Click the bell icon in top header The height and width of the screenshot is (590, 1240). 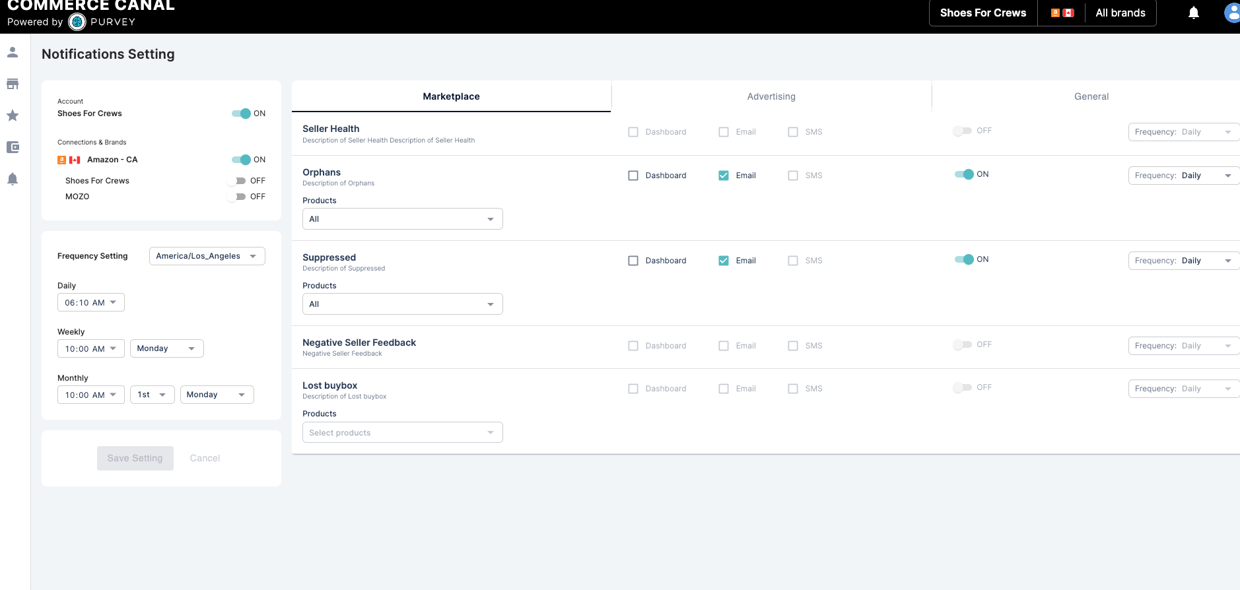pos(1193,13)
